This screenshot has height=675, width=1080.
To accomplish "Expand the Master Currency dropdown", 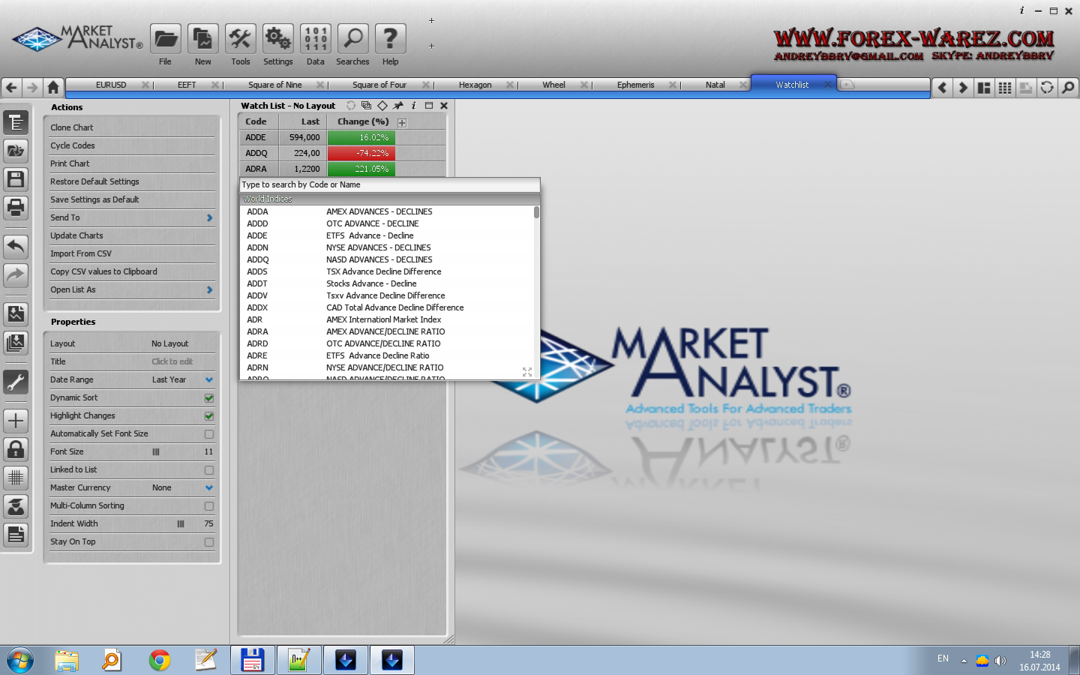I will pyautogui.click(x=209, y=488).
